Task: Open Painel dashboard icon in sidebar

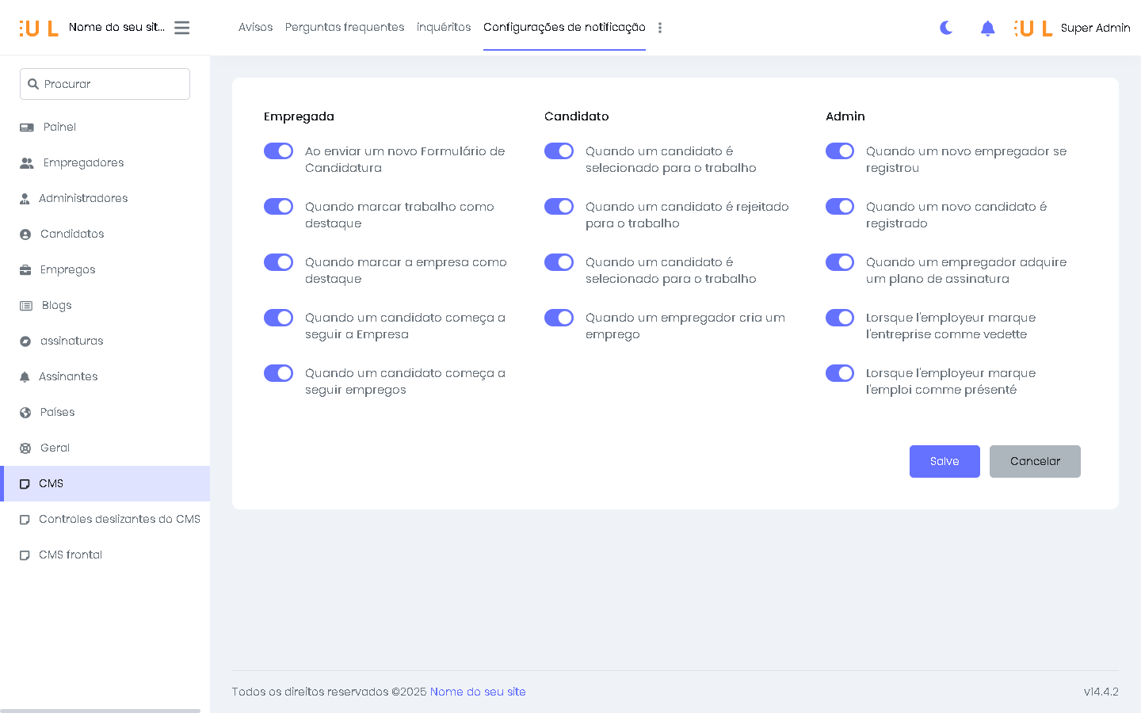Action: (27, 128)
